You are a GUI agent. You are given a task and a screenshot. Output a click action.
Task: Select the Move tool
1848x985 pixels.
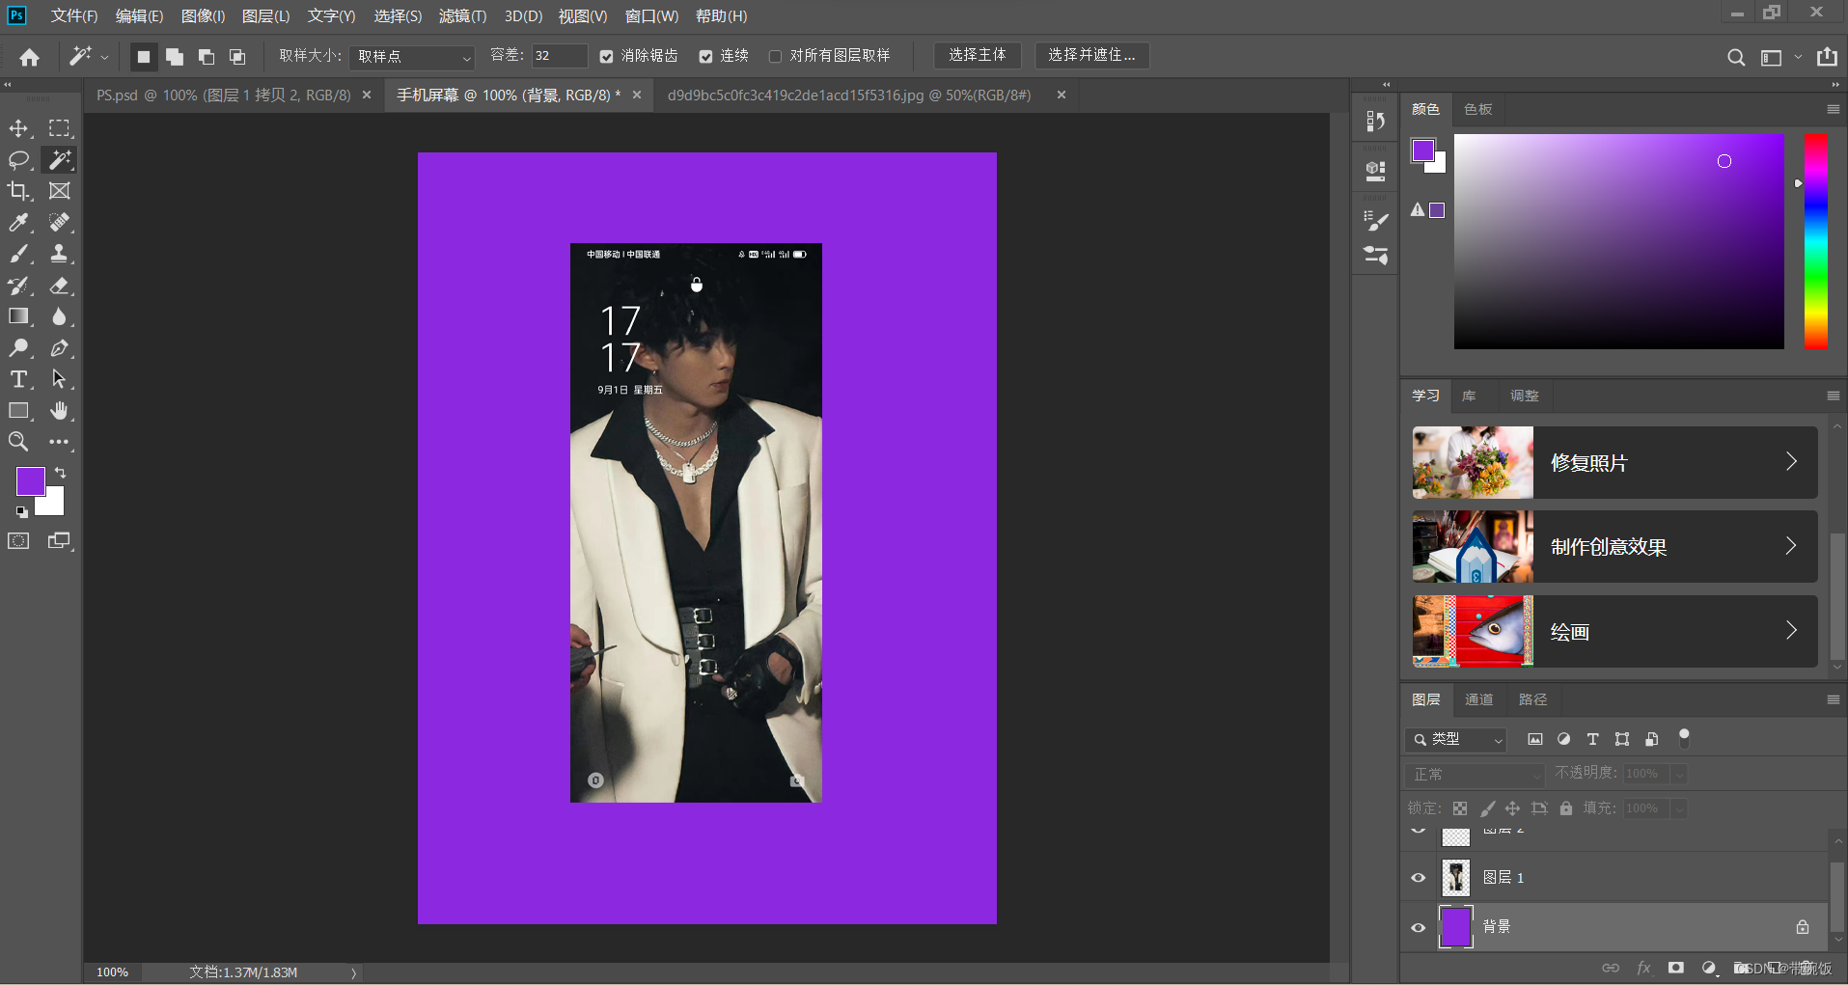pyautogui.click(x=18, y=128)
